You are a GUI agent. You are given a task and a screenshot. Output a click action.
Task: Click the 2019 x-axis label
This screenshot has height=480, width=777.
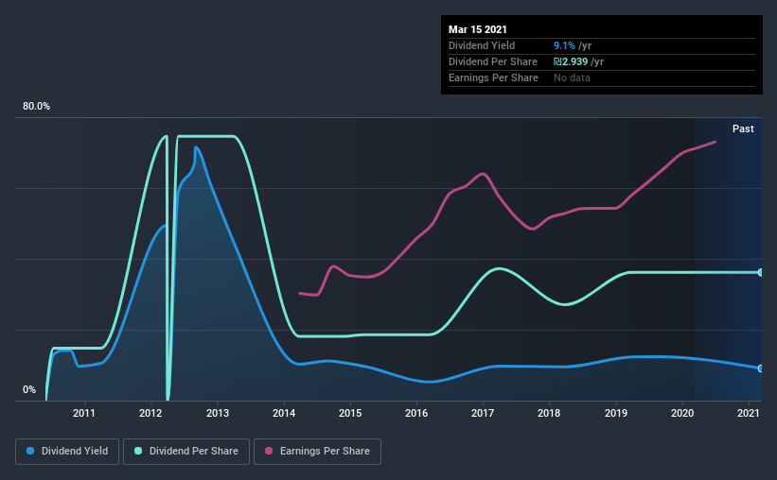point(616,413)
